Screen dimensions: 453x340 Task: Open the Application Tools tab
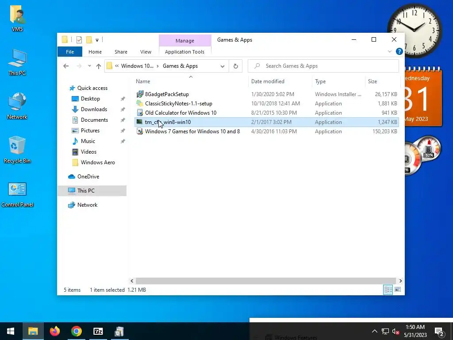click(184, 52)
